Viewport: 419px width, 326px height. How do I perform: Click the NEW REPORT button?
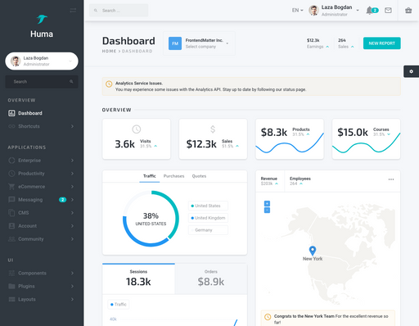point(382,43)
